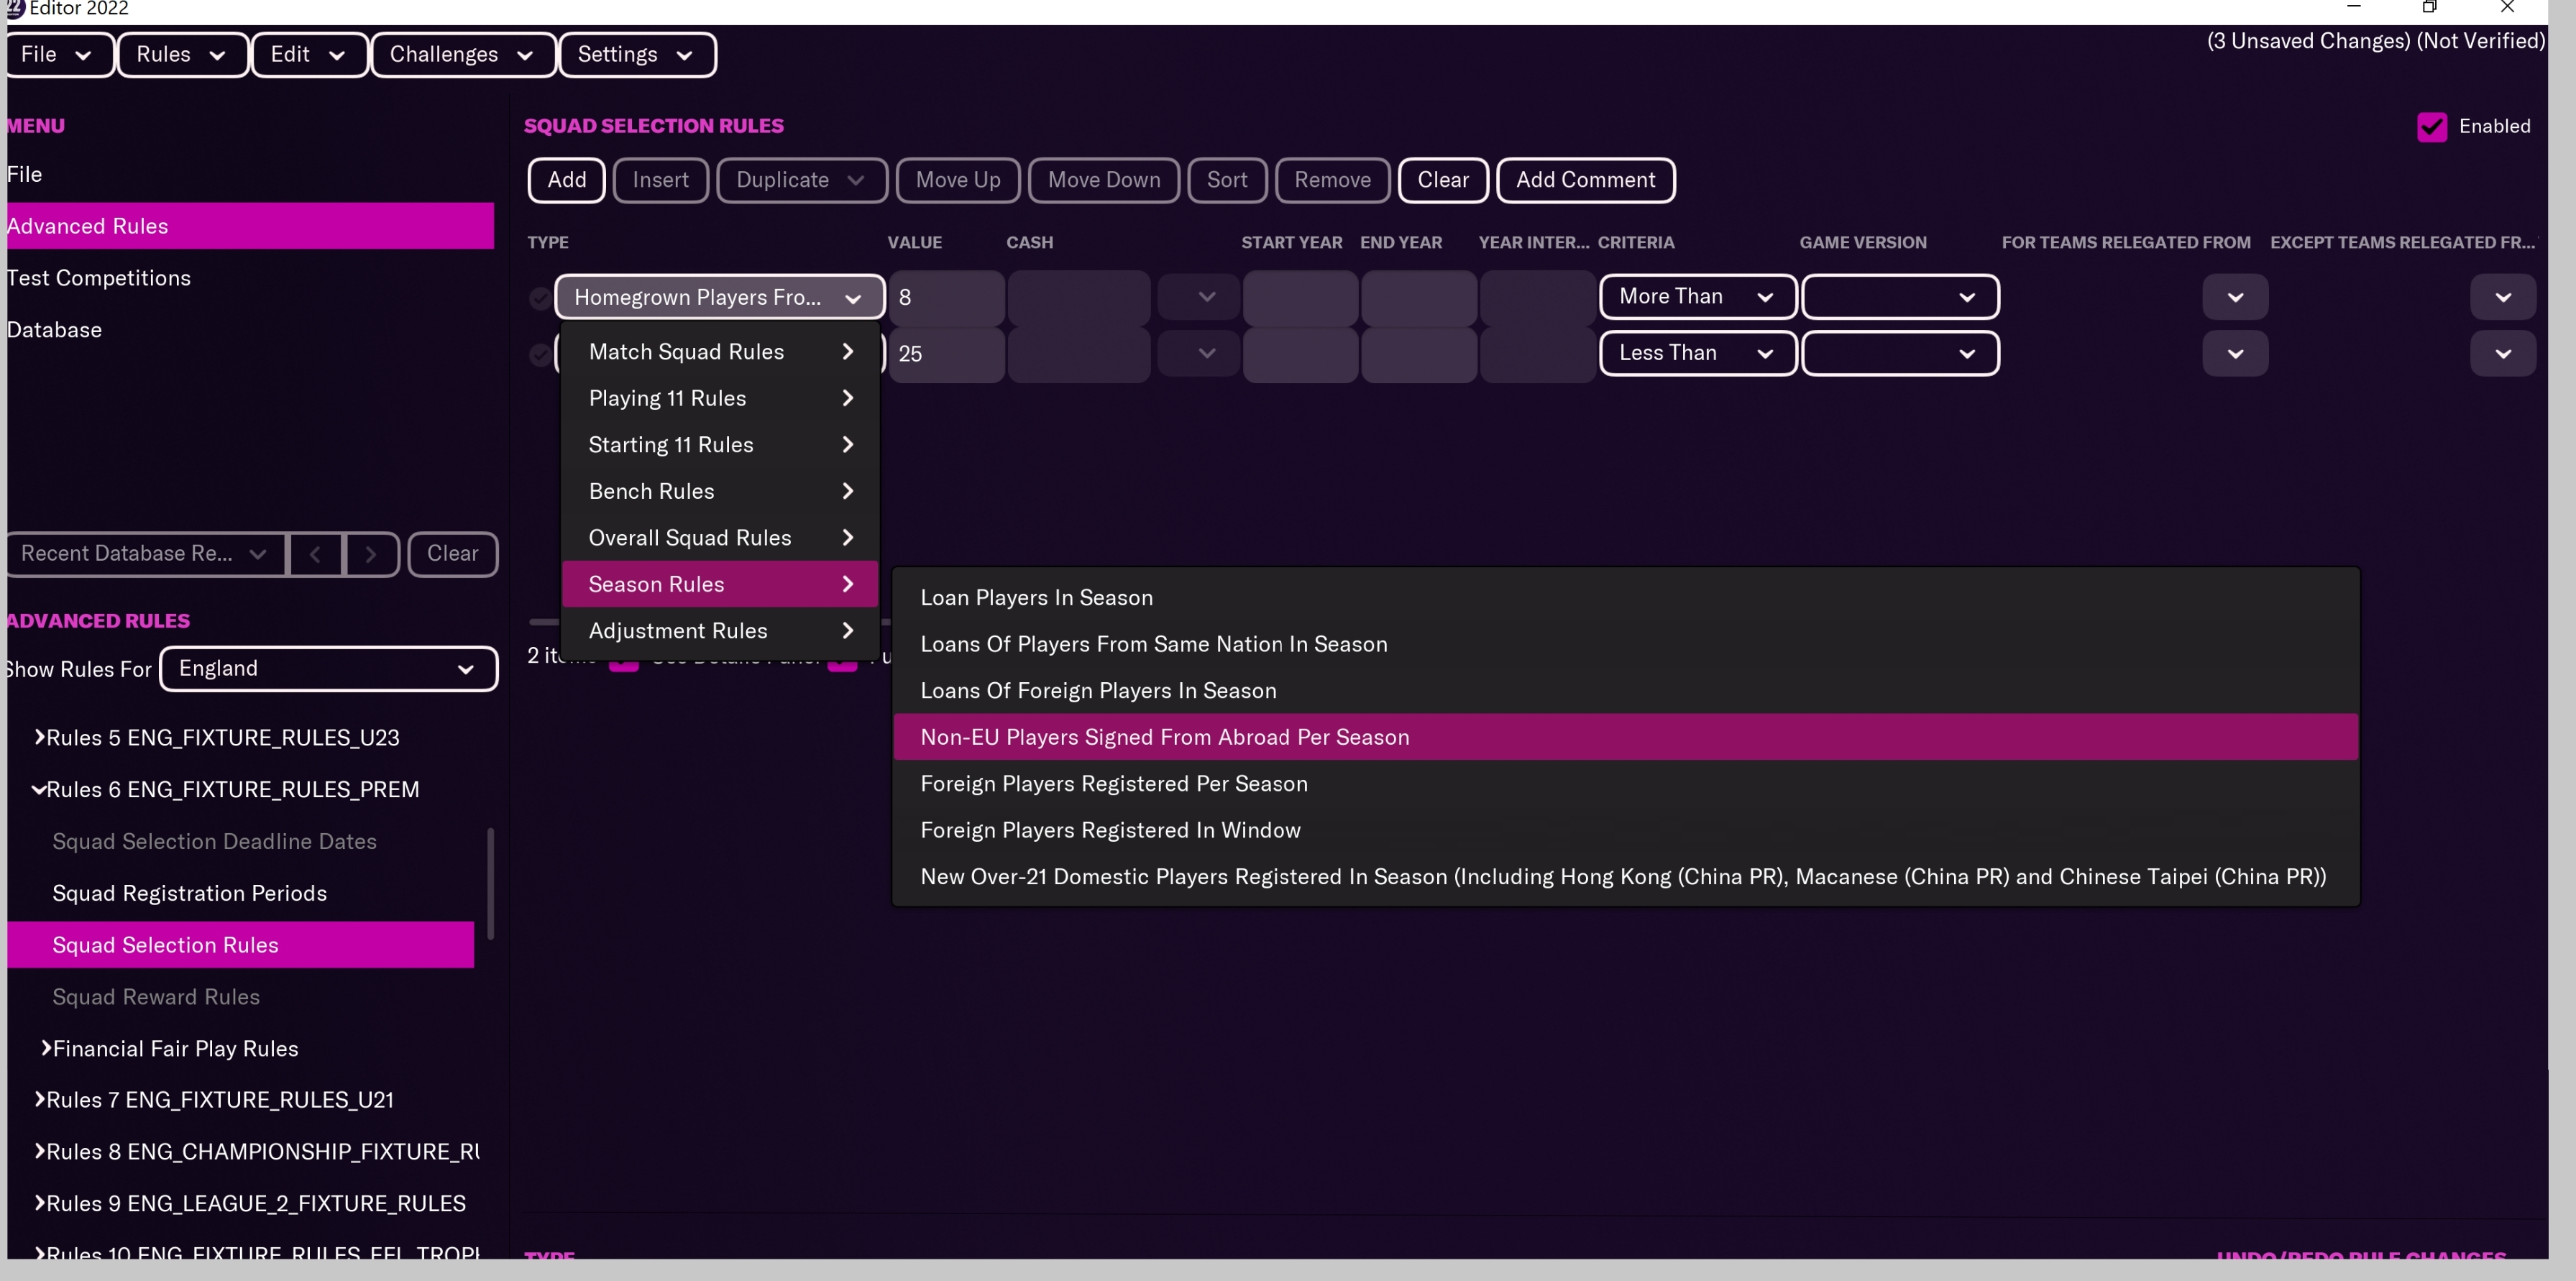Screen dimensions: 2576x1281
Task: Click the Insert button
Action: point(660,180)
